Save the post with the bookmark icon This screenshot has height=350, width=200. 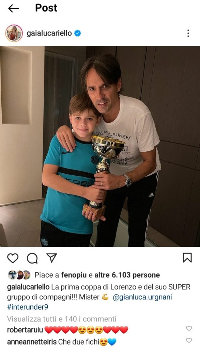tap(187, 258)
